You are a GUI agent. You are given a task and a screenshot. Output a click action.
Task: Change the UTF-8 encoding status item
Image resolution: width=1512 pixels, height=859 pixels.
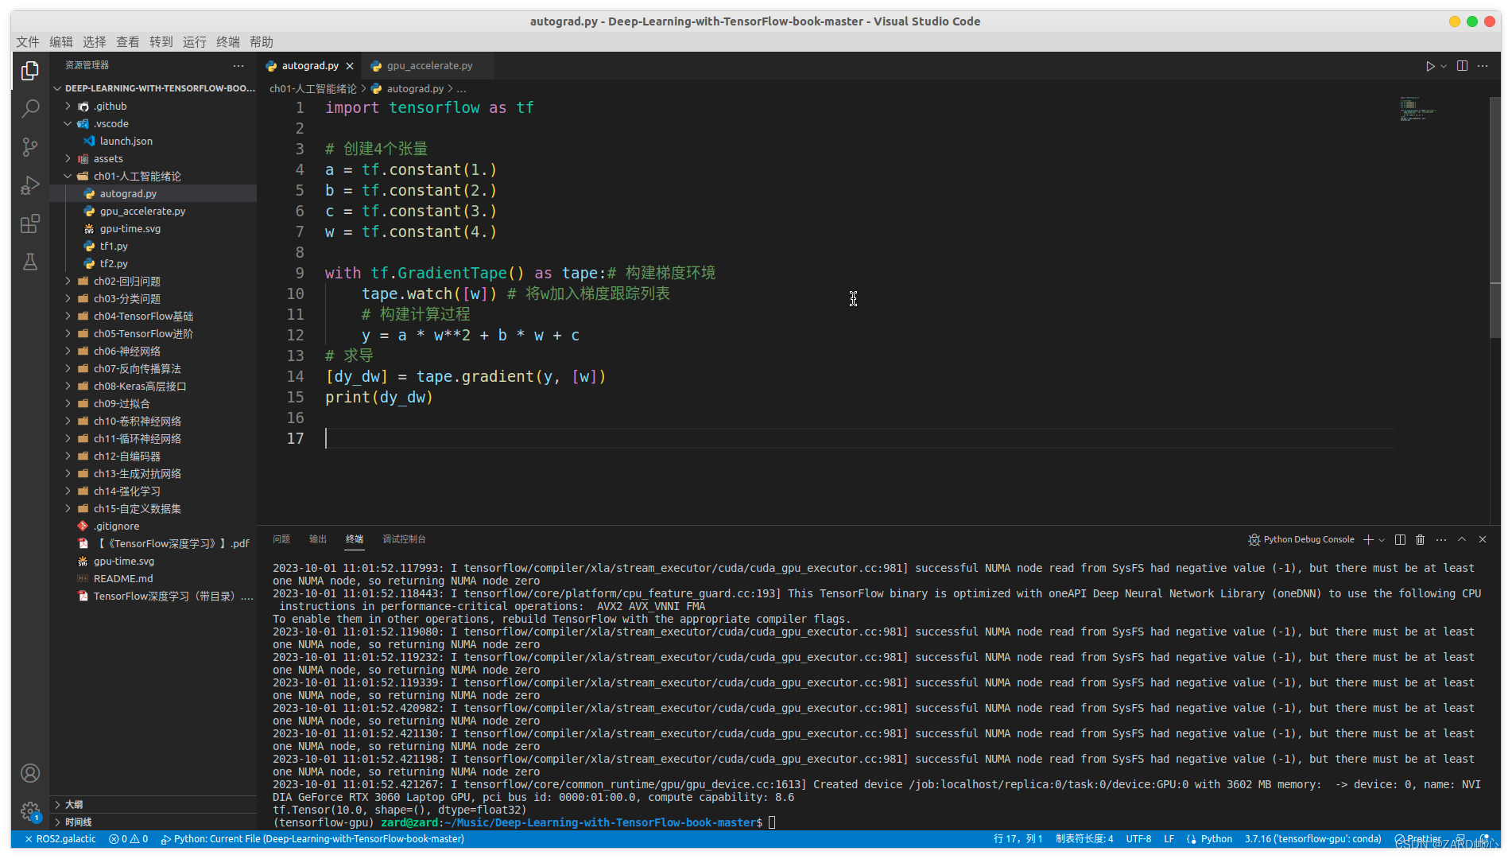(1138, 839)
